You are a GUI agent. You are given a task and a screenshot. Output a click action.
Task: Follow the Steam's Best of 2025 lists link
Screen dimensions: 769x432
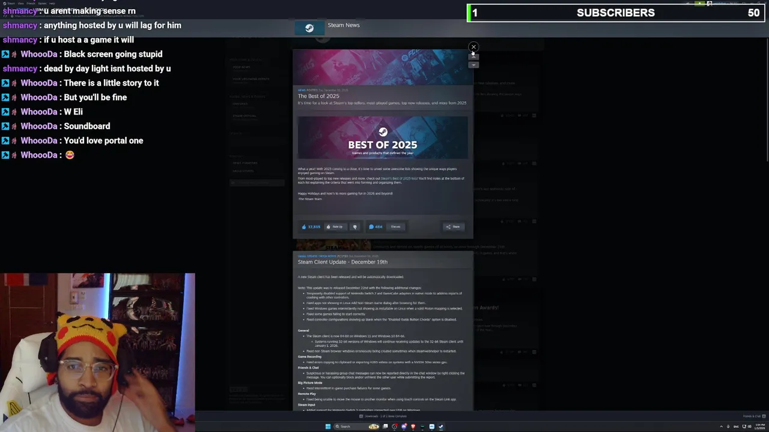(399, 178)
